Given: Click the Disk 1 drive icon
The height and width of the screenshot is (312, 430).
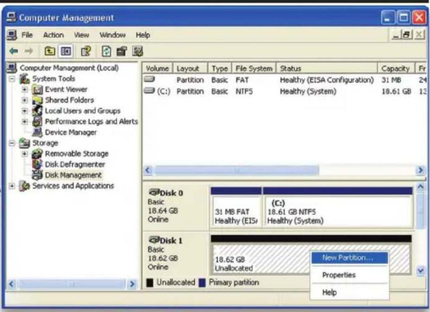Looking at the screenshot, I should click(x=154, y=240).
